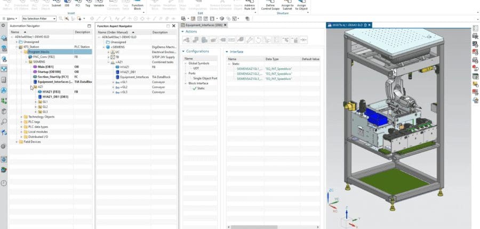This screenshot has width=480, height=229.
Task: Sort Interface table by Data Type column
Action: point(272,59)
